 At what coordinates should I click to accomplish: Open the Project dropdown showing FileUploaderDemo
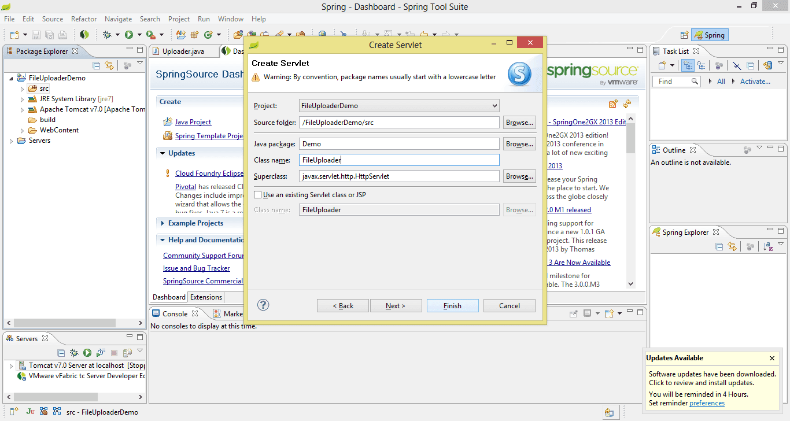pos(494,105)
